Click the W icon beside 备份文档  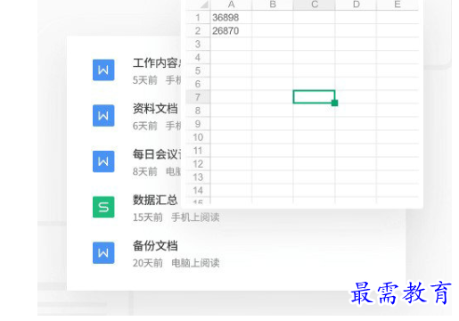point(103,253)
